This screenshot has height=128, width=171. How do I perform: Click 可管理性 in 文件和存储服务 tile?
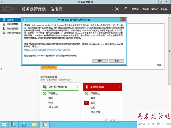click(x=53, y=94)
